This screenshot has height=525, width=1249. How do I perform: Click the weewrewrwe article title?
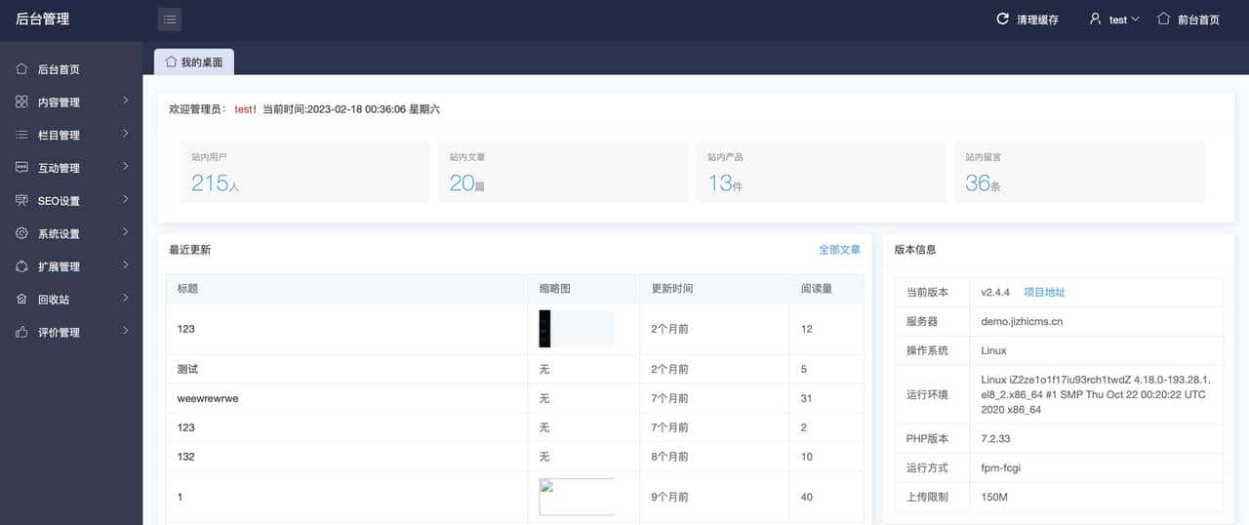coord(208,398)
